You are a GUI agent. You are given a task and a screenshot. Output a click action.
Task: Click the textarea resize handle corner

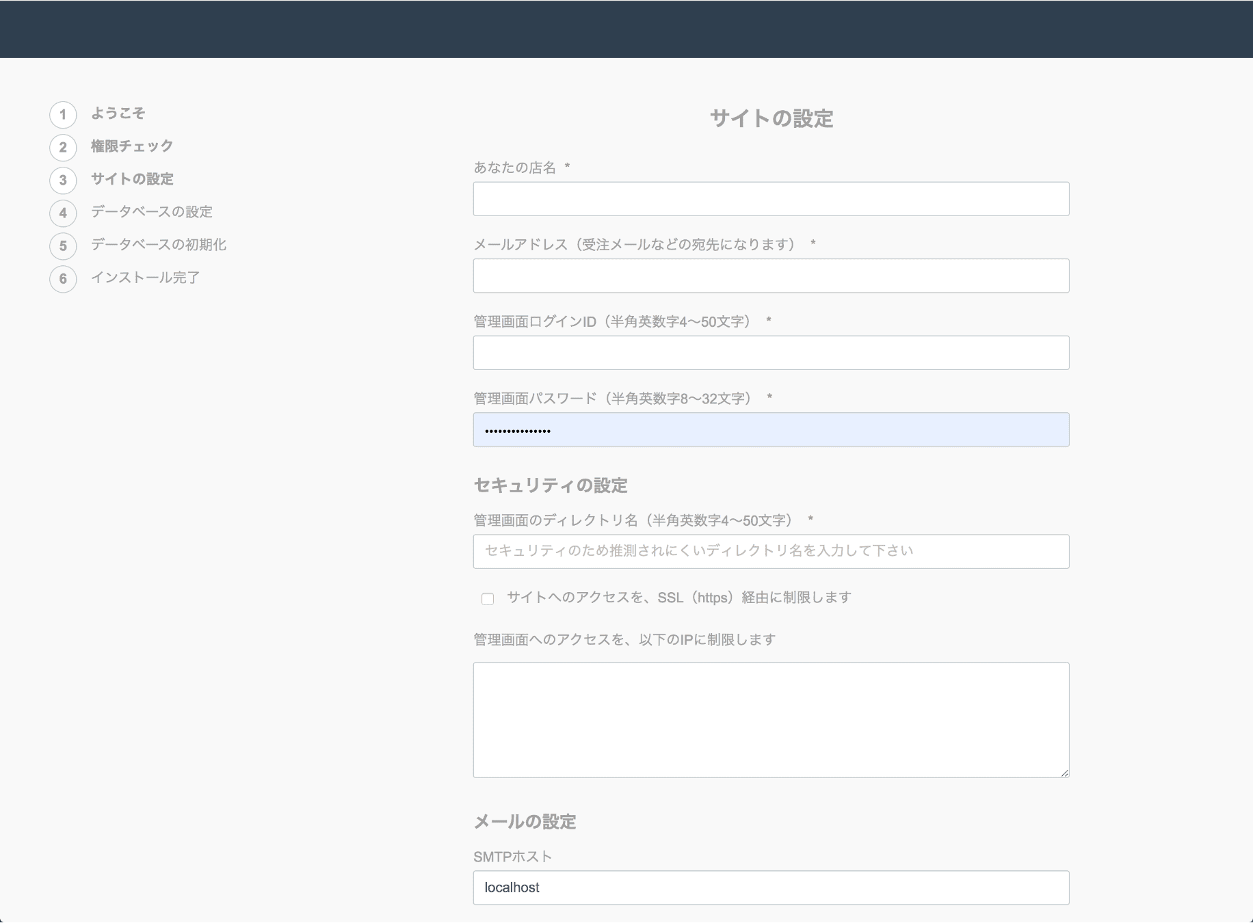click(1064, 773)
